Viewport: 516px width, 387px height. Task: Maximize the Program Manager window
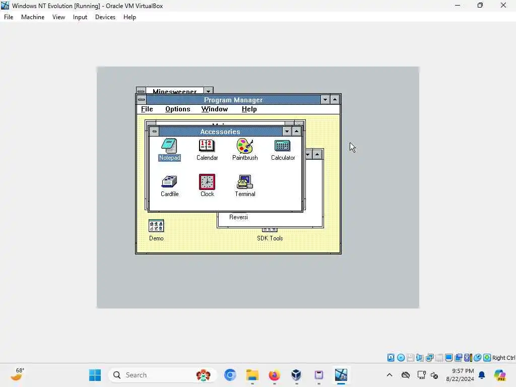click(x=335, y=99)
